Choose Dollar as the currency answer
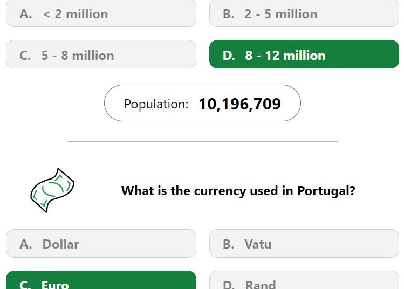The width and height of the screenshot is (404, 289). 101,243
